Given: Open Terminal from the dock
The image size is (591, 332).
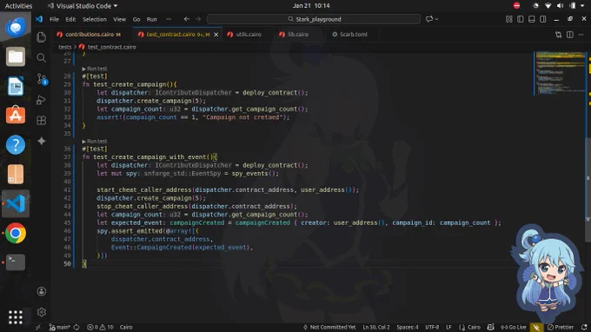Looking at the screenshot, I should (x=16, y=262).
